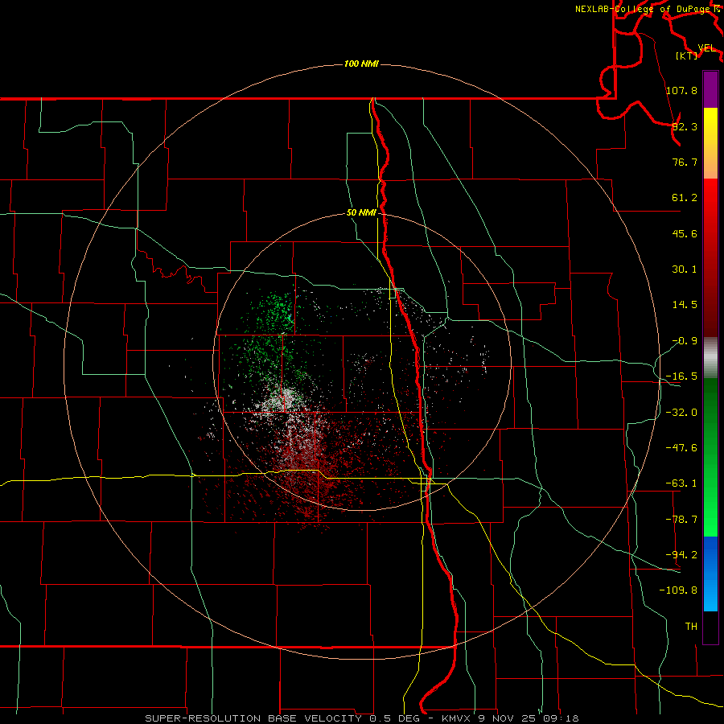Click the 100 NMI range ring label
The width and height of the screenshot is (724, 724).
(361, 64)
